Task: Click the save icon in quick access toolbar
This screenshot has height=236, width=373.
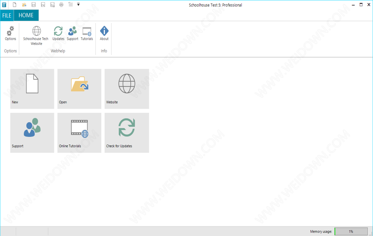Action: point(34,5)
